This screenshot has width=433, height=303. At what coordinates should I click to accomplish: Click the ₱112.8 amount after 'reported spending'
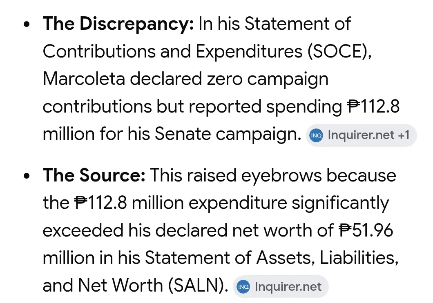[x=373, y=107]
